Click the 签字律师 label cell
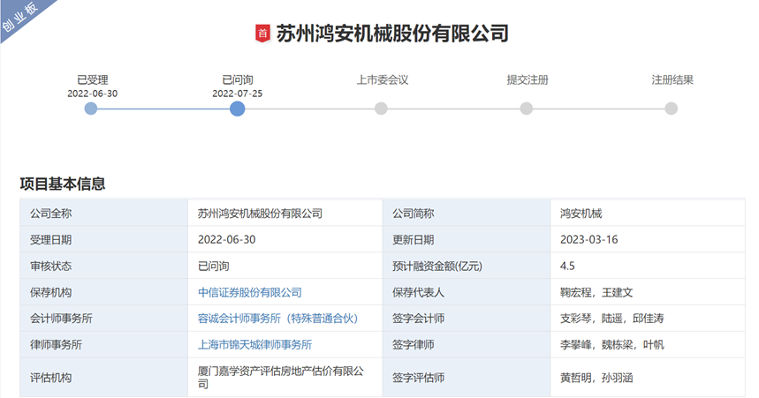Screen dimensions: 759x398 click(467, 344)
